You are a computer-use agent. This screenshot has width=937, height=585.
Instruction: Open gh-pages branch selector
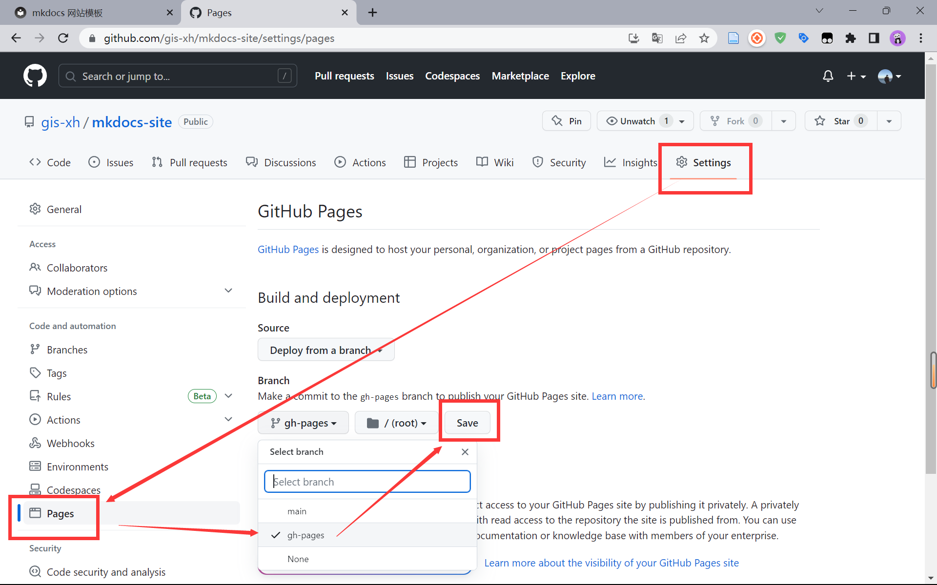click(x=303, y=423)
